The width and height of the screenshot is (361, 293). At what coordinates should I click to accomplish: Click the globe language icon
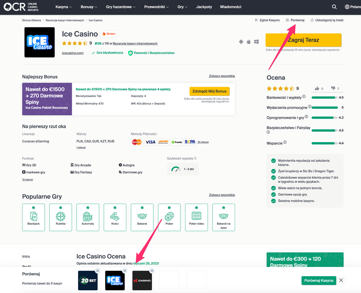click(x=347, y=7)
